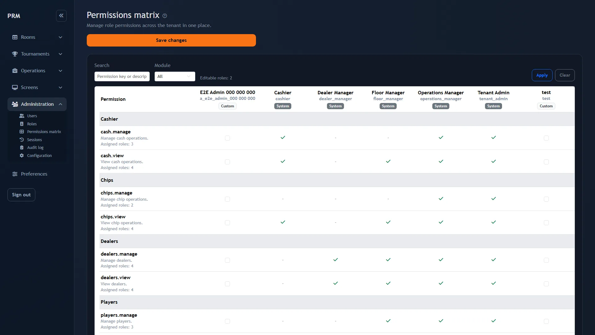Toggle dealers.manage for test role
595x335 pixels.
point(546,260)
